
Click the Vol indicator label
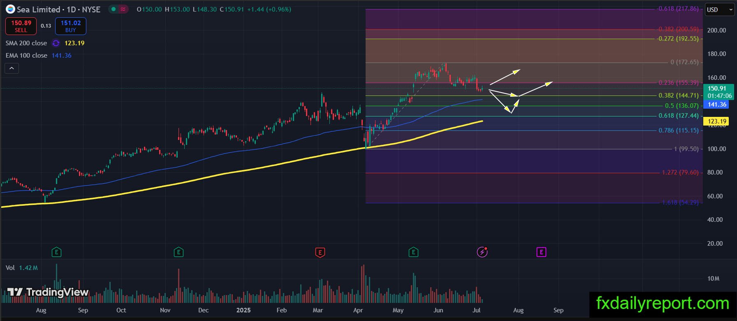pyautogui.click(x=10, y=268)
